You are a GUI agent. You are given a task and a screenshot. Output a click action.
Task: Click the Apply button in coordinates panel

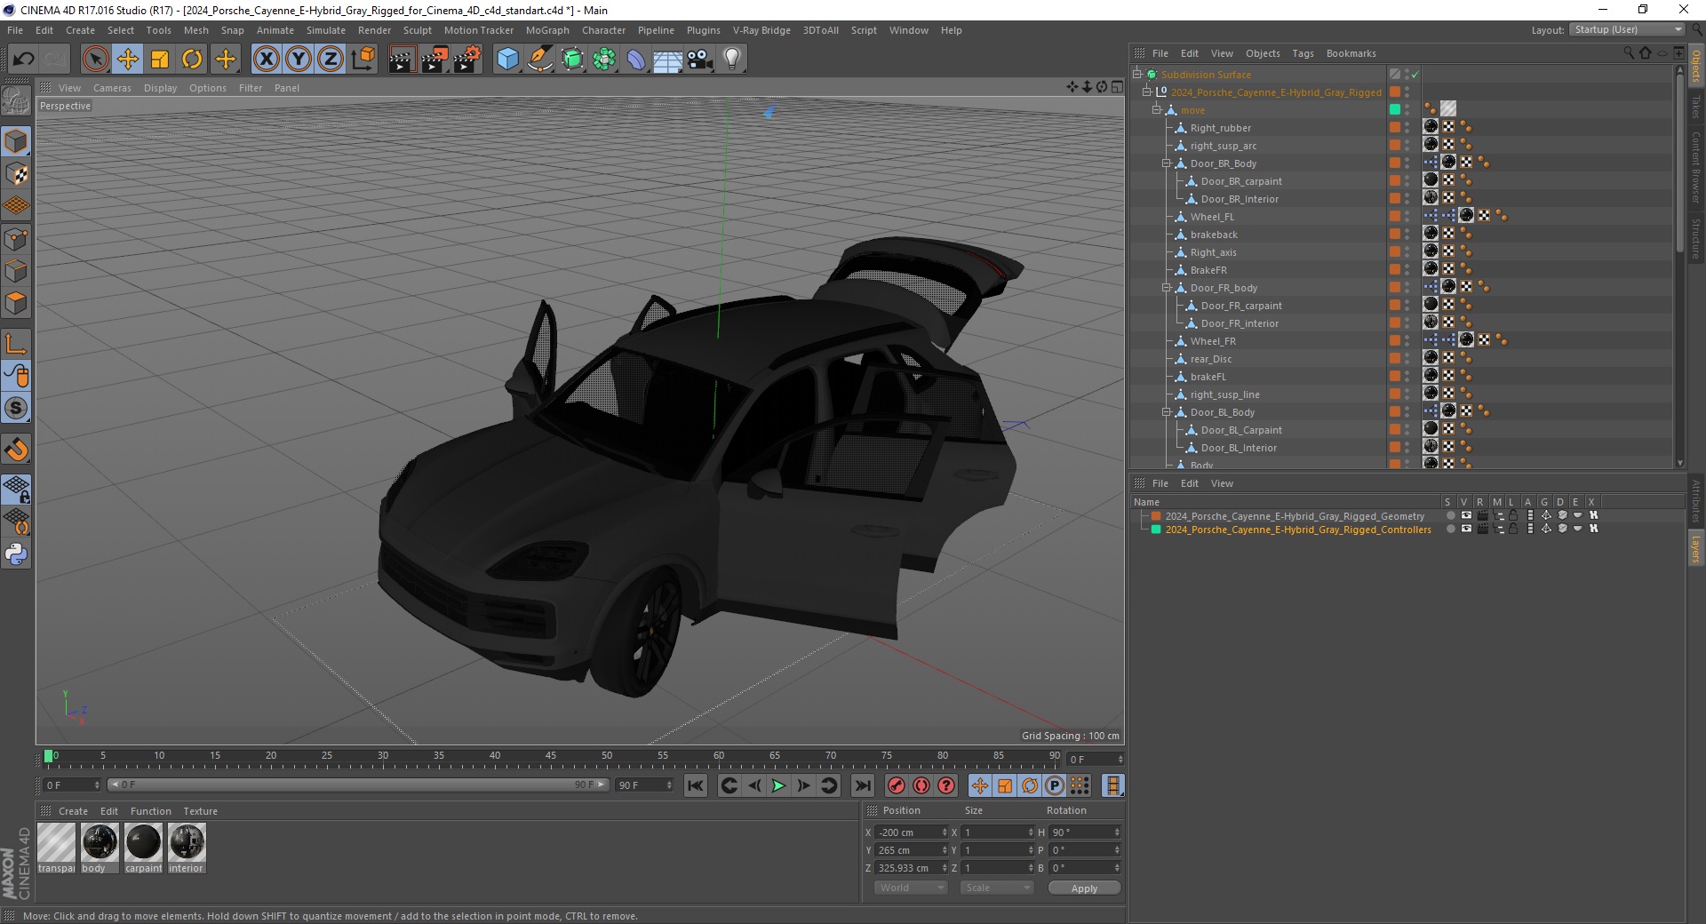pyautogui.click(x=1084, y=888)
